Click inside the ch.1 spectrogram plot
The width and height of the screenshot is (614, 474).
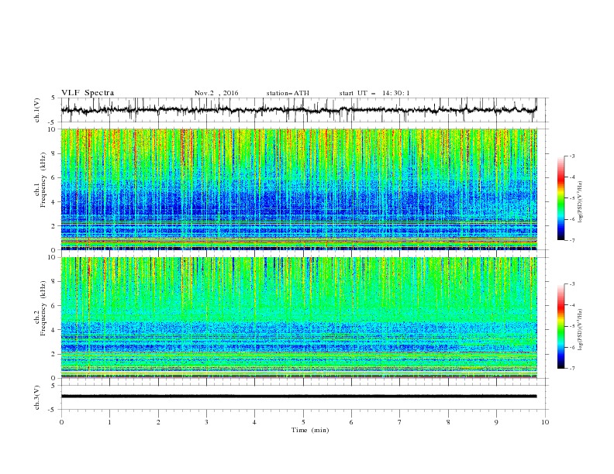click(x=298, y=189)
